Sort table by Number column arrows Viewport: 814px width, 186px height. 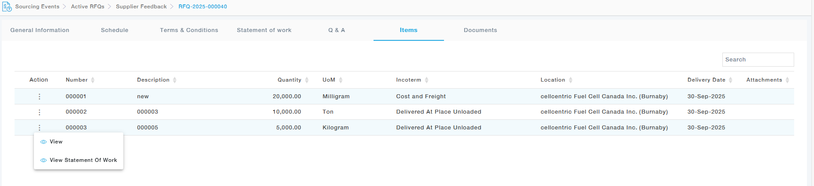(92, 80)
